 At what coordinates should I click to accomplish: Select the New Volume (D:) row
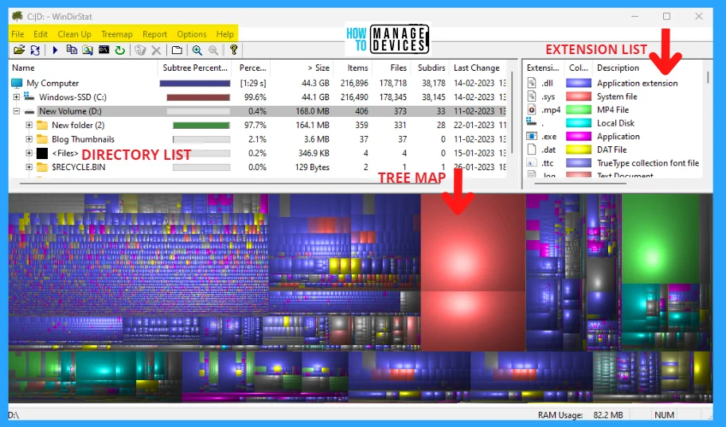[259, 111]
